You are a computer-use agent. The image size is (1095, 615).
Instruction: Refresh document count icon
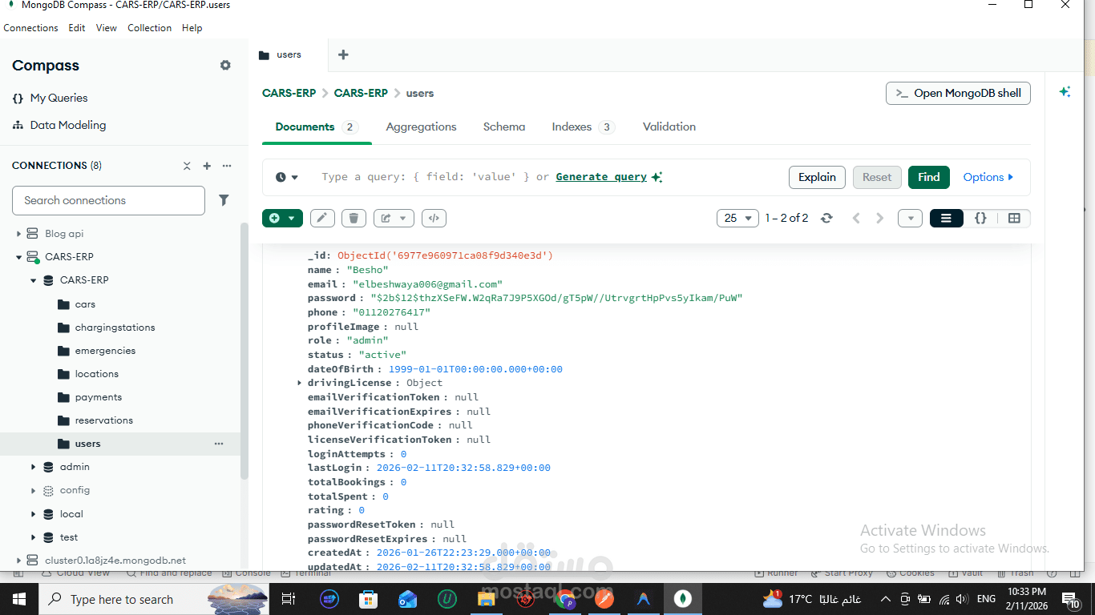[x=826, y=218]
